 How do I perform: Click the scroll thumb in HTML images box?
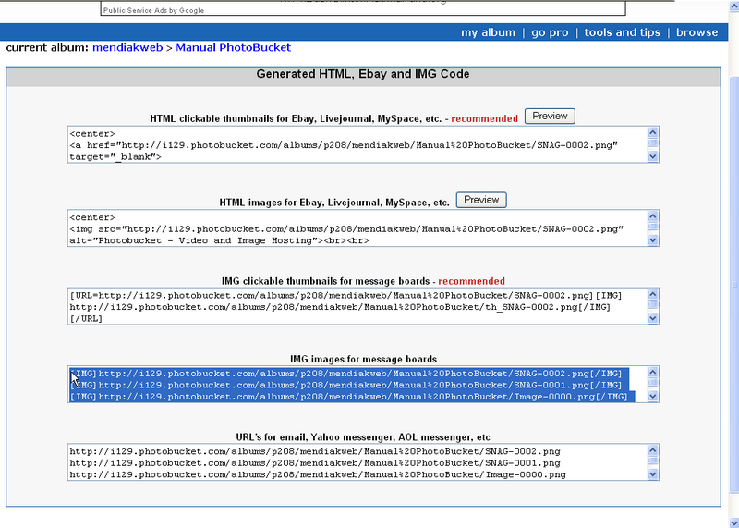pos(653,227)
